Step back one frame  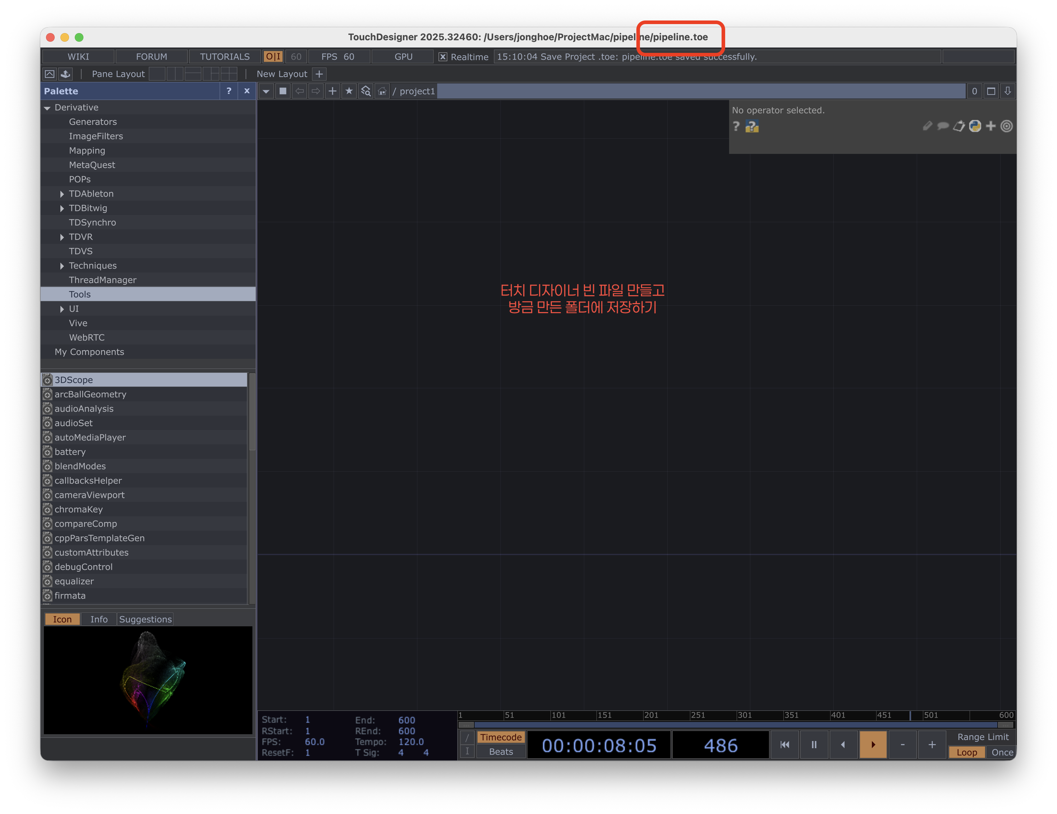[843, 745]
